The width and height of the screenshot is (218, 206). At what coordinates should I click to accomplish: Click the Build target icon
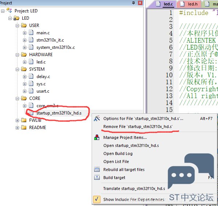click(x=97, y=178)
